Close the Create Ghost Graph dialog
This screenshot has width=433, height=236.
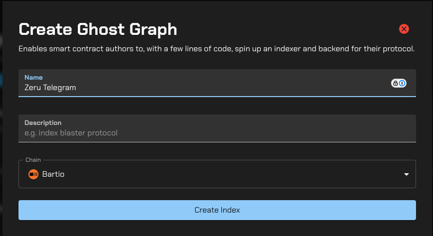coord(404,29)
